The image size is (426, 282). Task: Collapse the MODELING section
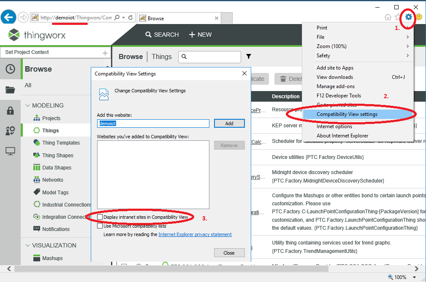tap(28, 105)
